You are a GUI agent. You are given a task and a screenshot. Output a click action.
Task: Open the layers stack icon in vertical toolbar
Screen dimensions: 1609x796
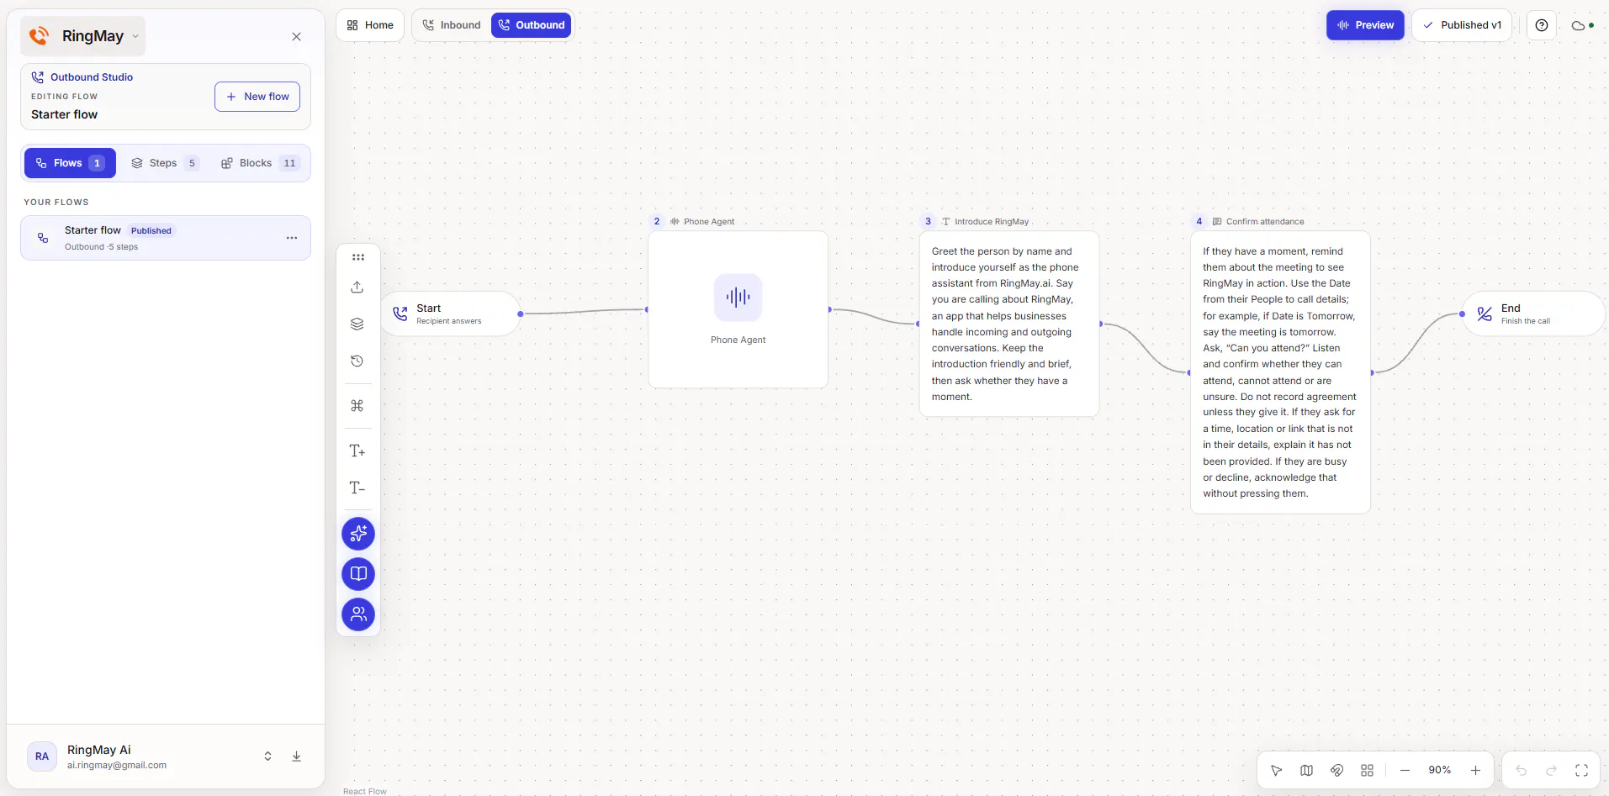click(357, 324)
